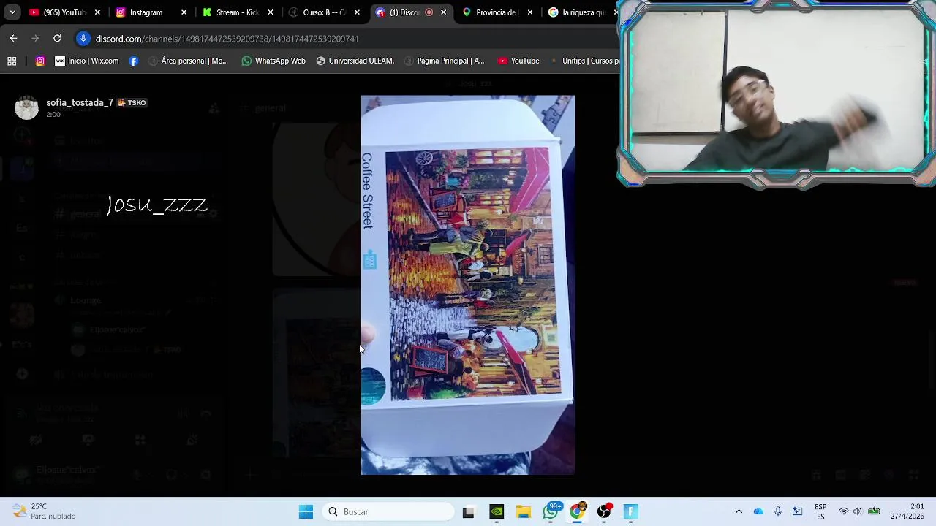Click the Coffee Street puzzle image
The image size is (936, 526).
468,285
